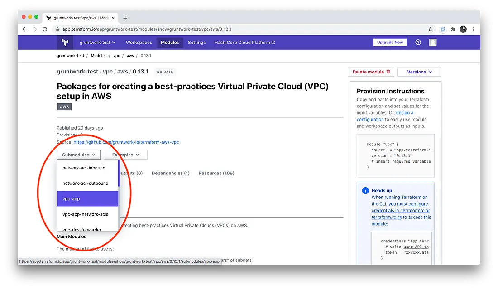
Task: Select network-acl-outbound submodule
Action: (88, 183)
